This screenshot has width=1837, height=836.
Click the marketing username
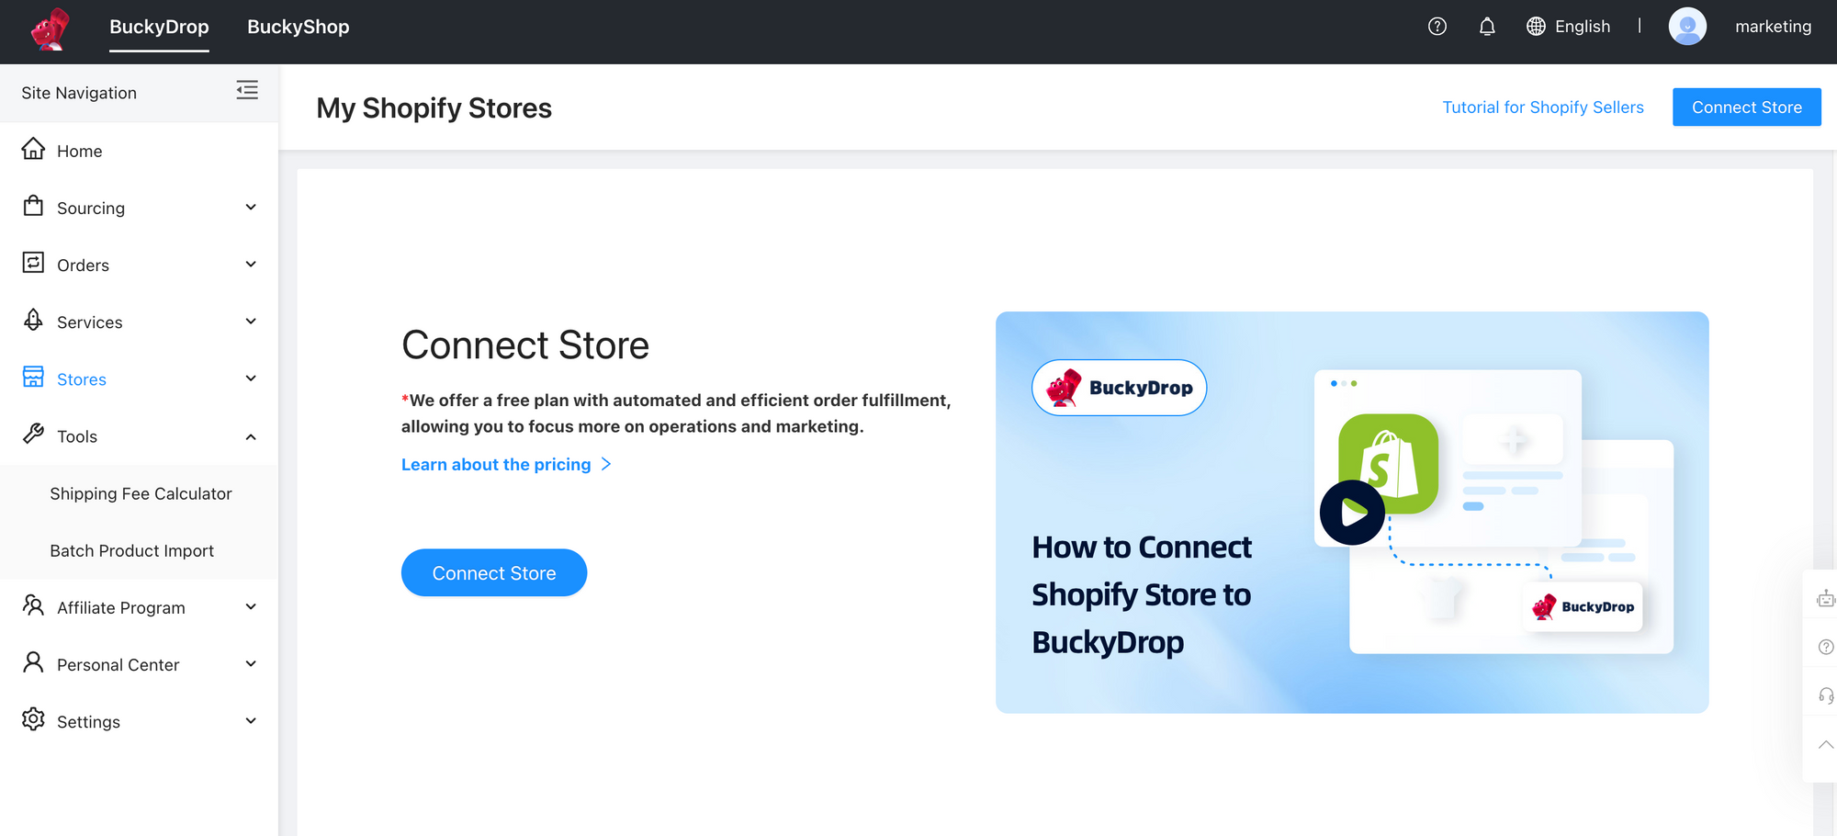[x=1773, y=27]
